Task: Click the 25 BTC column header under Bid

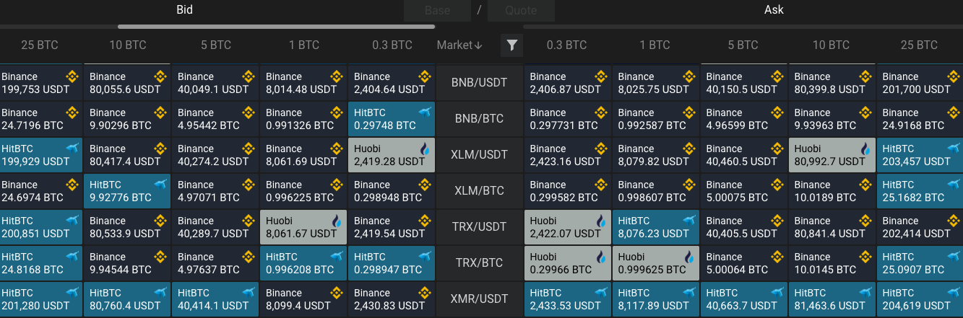Action: [40, 45]
